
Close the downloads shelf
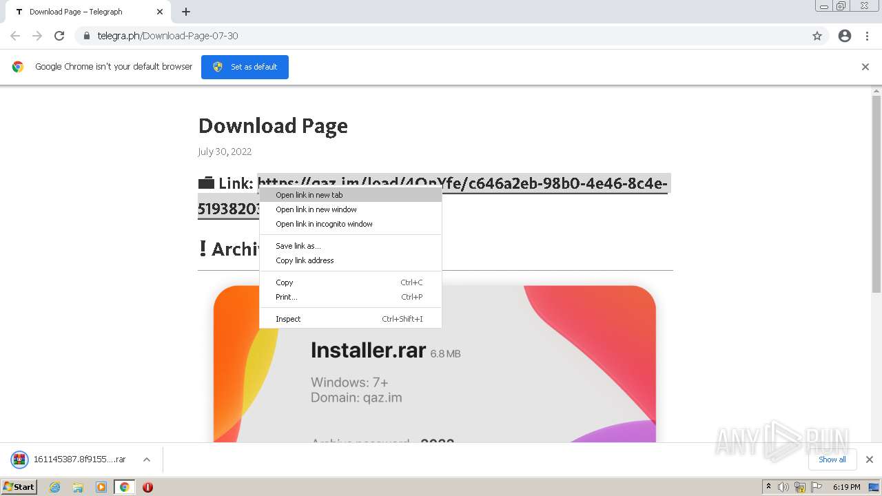(870, 459)
